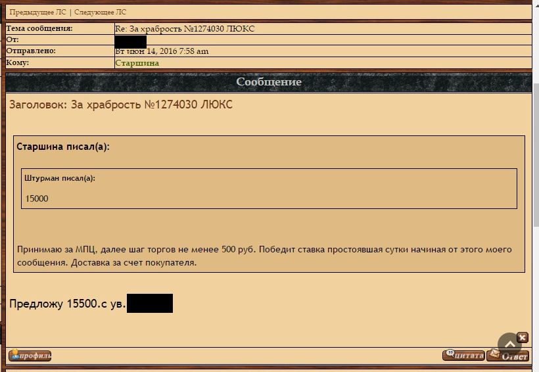Jump to top with round chevron arrow
This screenshot has width=539, height=372.
[510, 344]
